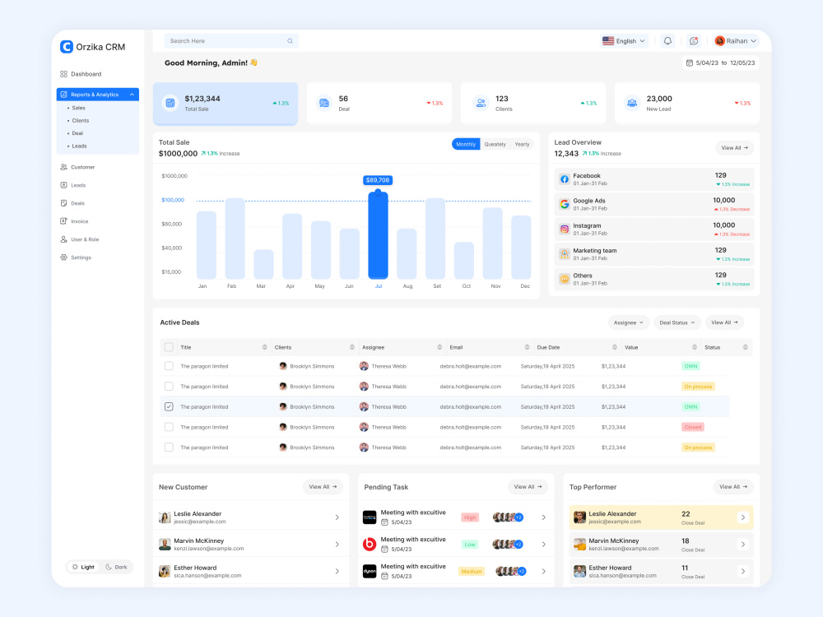Image resolution: width=823 pixels, height=617 pixels.
Task: Expand Leslie Alexander new customer chevron
Action: [337, 517]
